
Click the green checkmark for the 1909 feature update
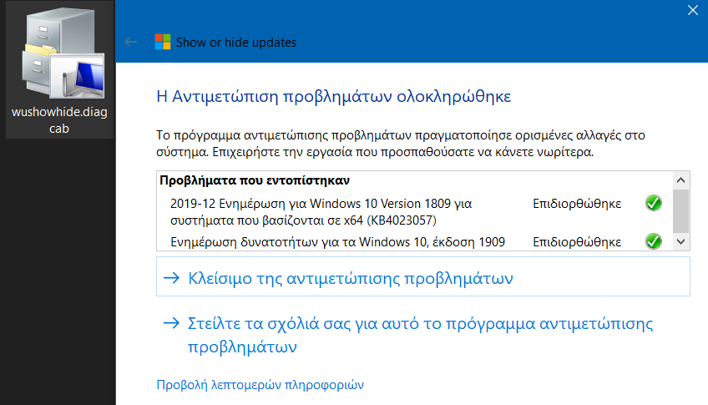(x=653, y=241)
